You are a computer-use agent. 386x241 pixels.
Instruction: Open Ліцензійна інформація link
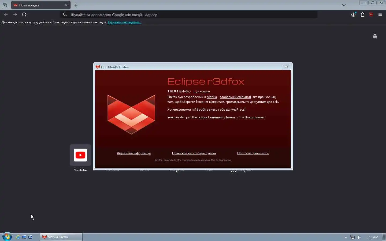tap(134, 153)
